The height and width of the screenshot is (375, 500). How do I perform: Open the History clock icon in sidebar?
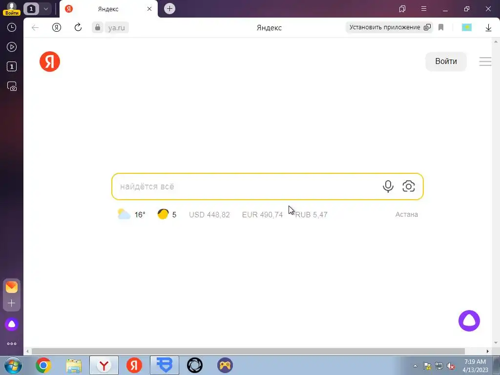click(12, 27)
